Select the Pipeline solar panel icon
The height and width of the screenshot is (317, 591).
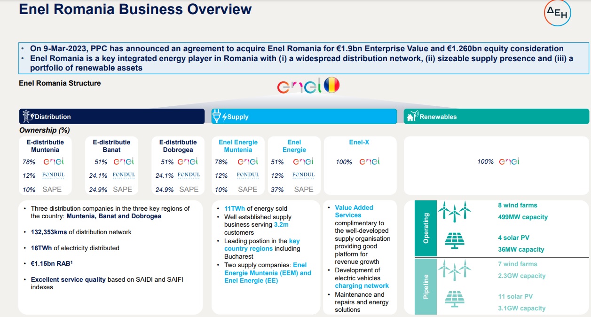[x=454, y=299]
